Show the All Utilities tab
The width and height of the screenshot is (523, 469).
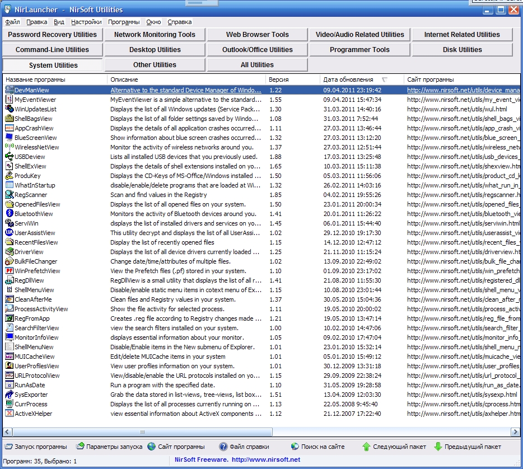(x=257, y=65)
